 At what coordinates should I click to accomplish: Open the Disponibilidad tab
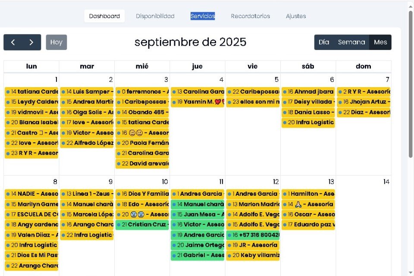(x=155, y=16)
